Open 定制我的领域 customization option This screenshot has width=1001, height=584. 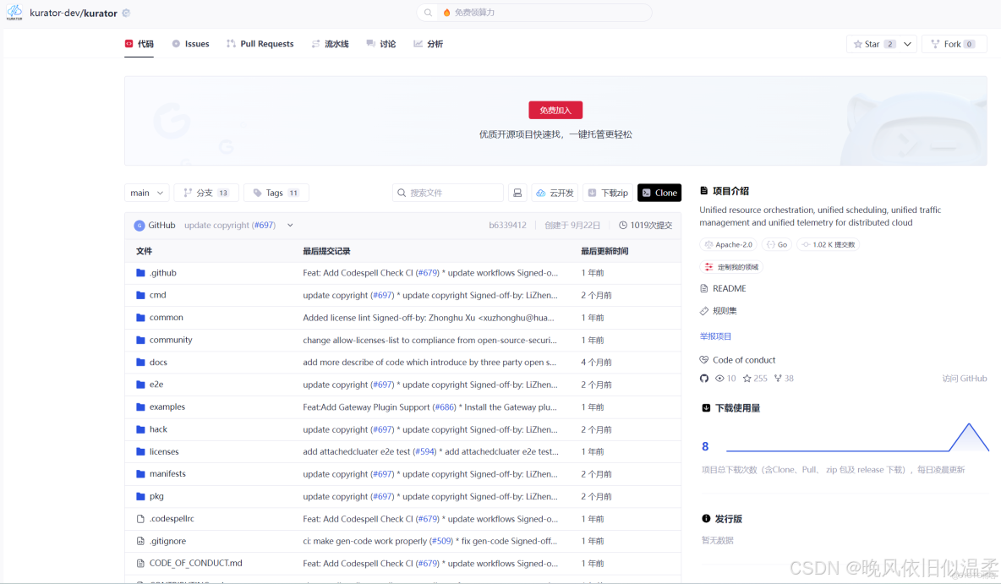click(x=731, y=266)
